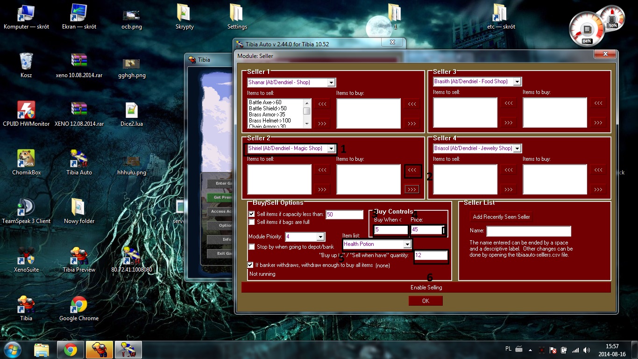Screen dimensions: 638x359
Task: Open Chrome from the taskbar
Action: 71,350
